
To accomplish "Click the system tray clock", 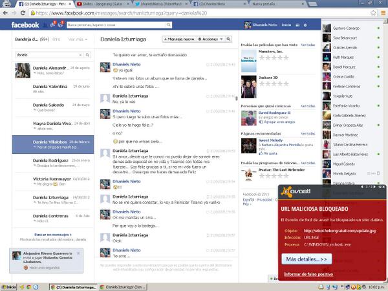I will click(x=376, y=287).
